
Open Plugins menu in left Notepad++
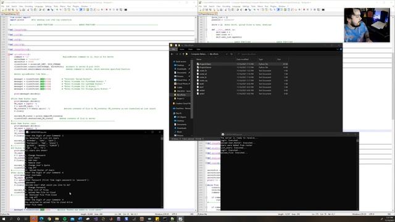click(x=76, y=6)
